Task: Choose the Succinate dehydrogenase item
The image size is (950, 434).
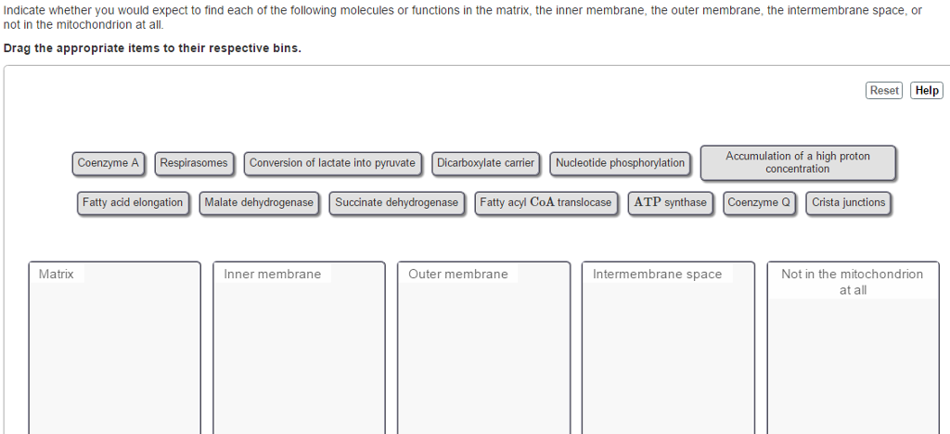Action: [x=396, y=203]
